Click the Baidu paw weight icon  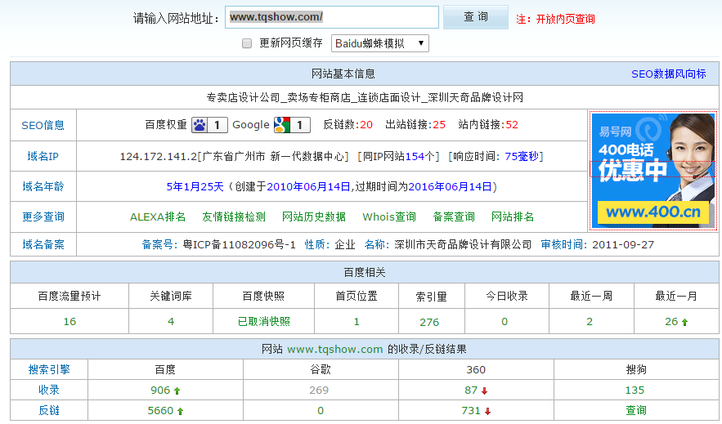click(x=200, y=125)
